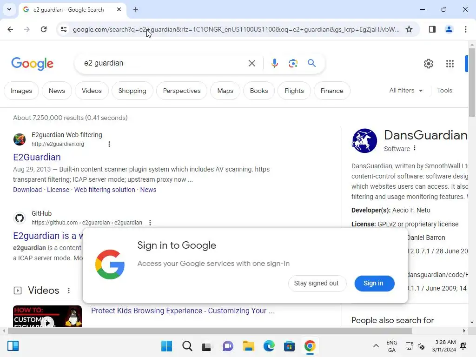Open the notification bell in tray
The image size is (476, 357).
click(463, 346)
